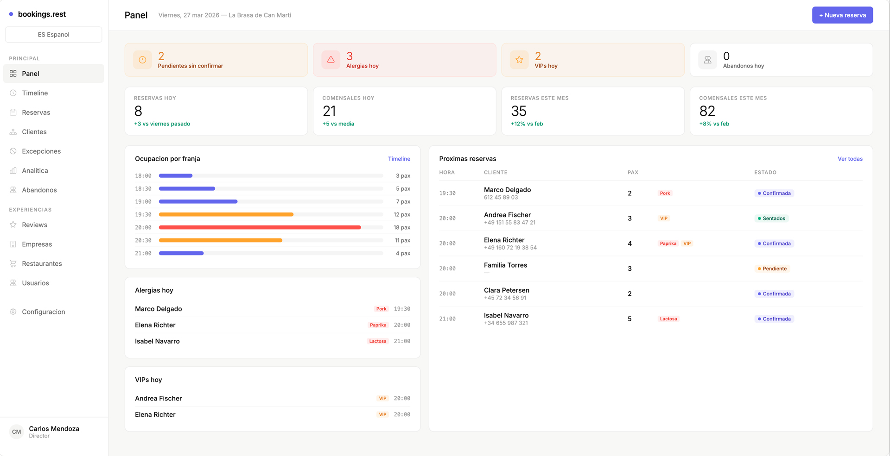Open Analitica using the chart icon

point(13,170)
